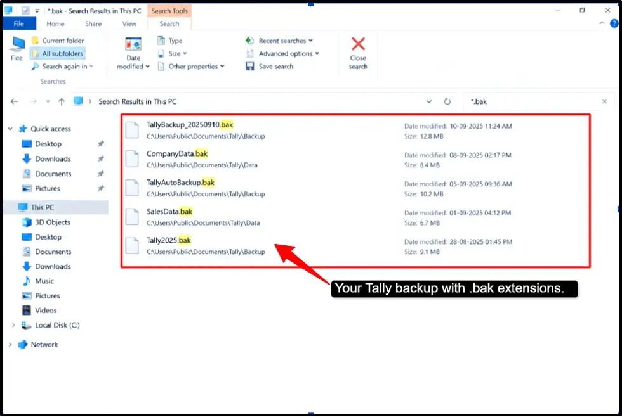Open the File menu tab
622x417 pixels.
(x=18, y=23)
